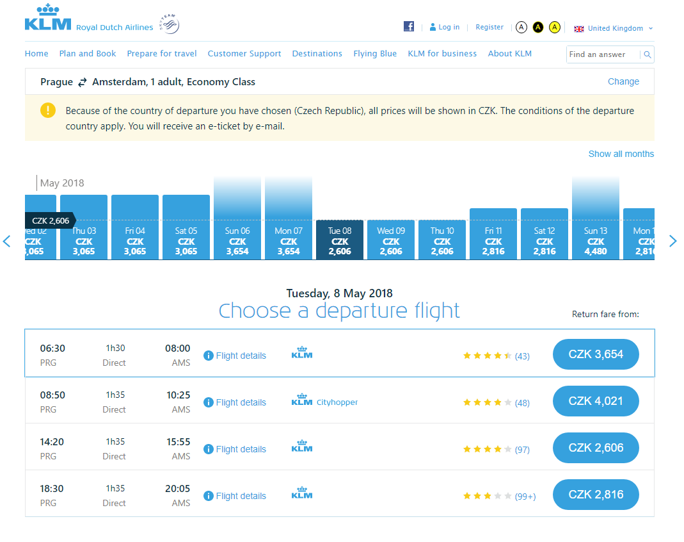Select the black background contrast A icon
This screenshot has height=542, width=684.
538,28
